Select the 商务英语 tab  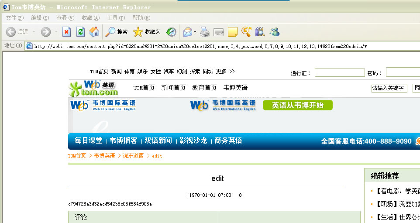click(228, 141)
